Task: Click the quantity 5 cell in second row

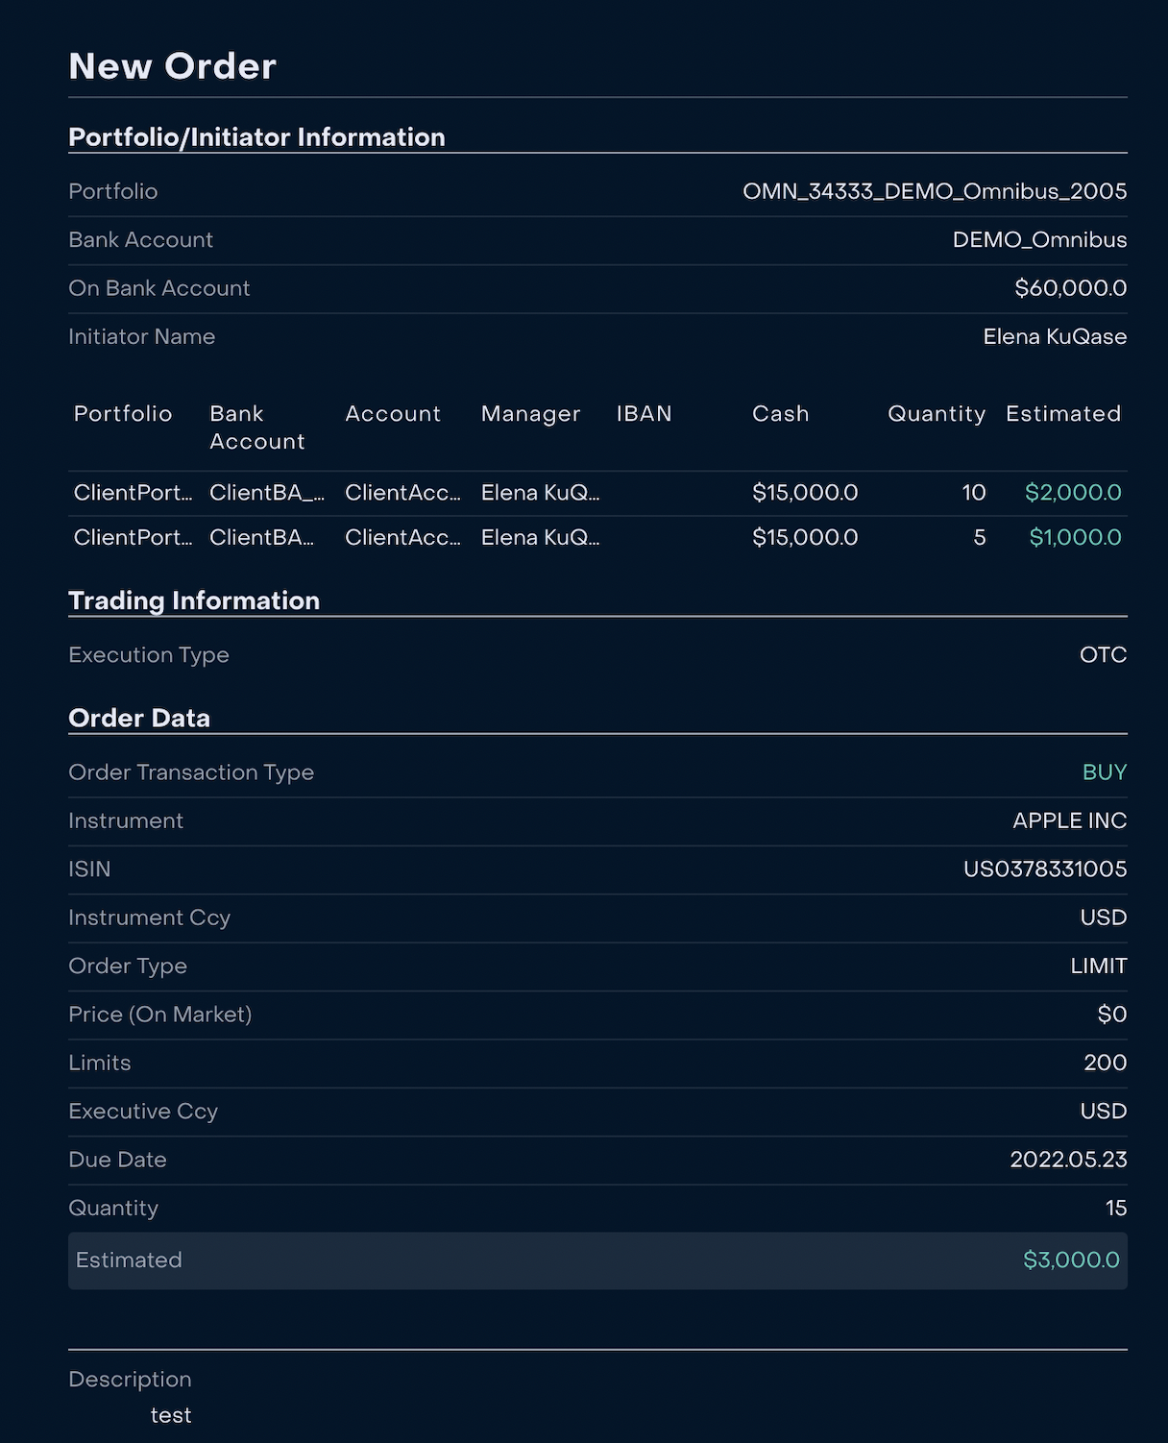Action: tap(979, 537)
